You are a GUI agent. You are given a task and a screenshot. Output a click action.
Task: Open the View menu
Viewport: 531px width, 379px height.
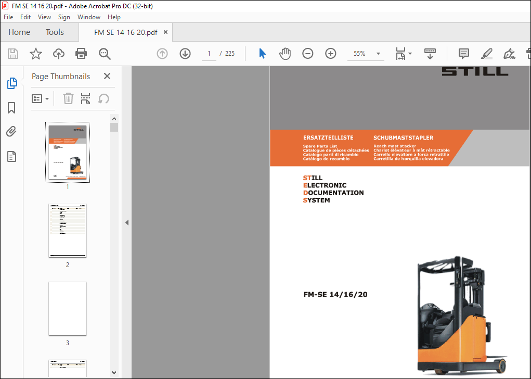(x=44, y=17)
